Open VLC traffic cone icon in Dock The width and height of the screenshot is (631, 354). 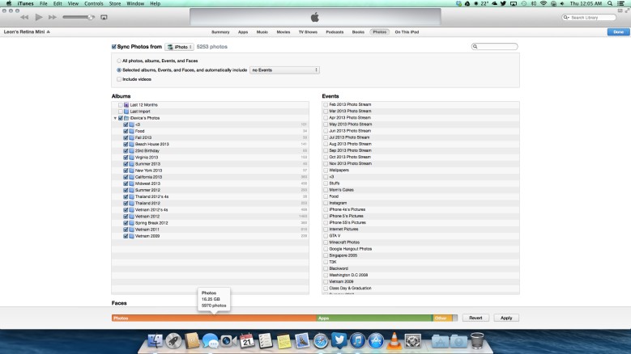[x=394, y=341]
